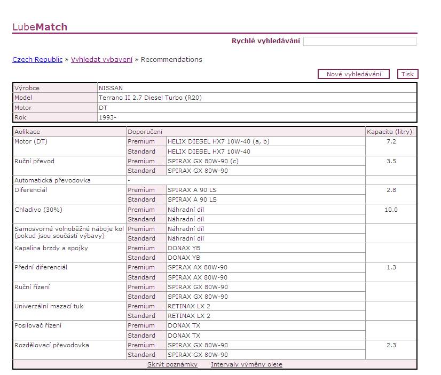Viewport: 441px width, 375px height.
Task: Go to Vyhledat vybavení breadcrumb link
Action: click(101, 60)
